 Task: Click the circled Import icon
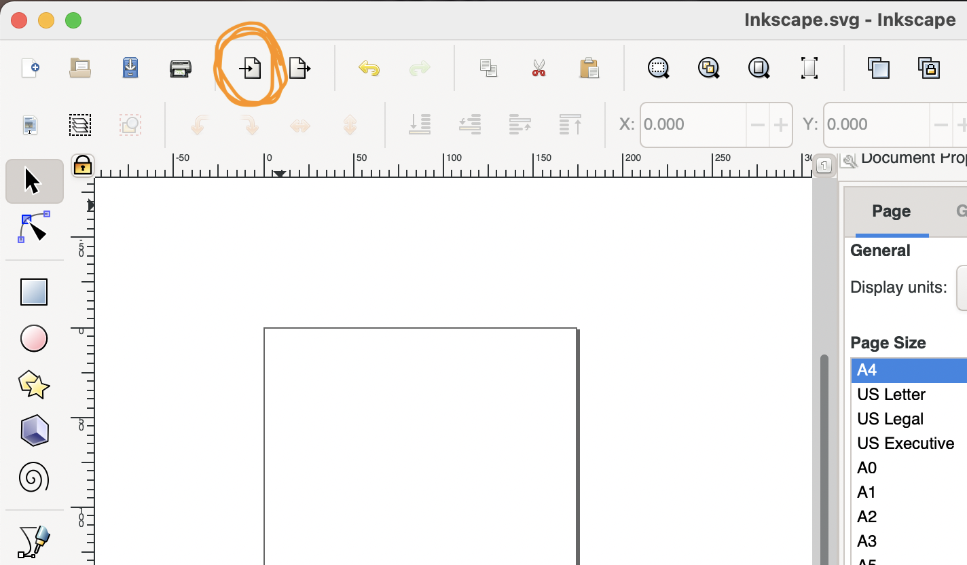coord(250,67)
